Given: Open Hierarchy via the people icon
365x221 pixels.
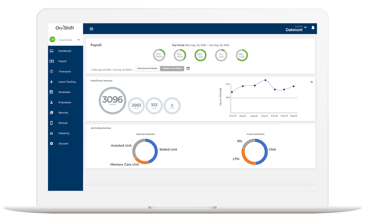Looking at the screenshot, I should [52, 133].
